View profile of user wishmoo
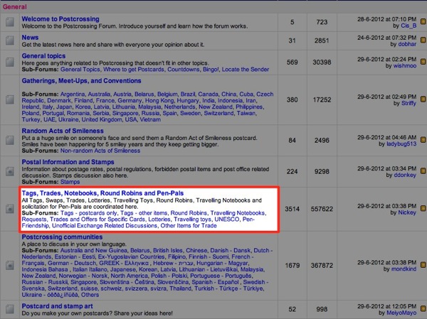 [x=405, y=66]
